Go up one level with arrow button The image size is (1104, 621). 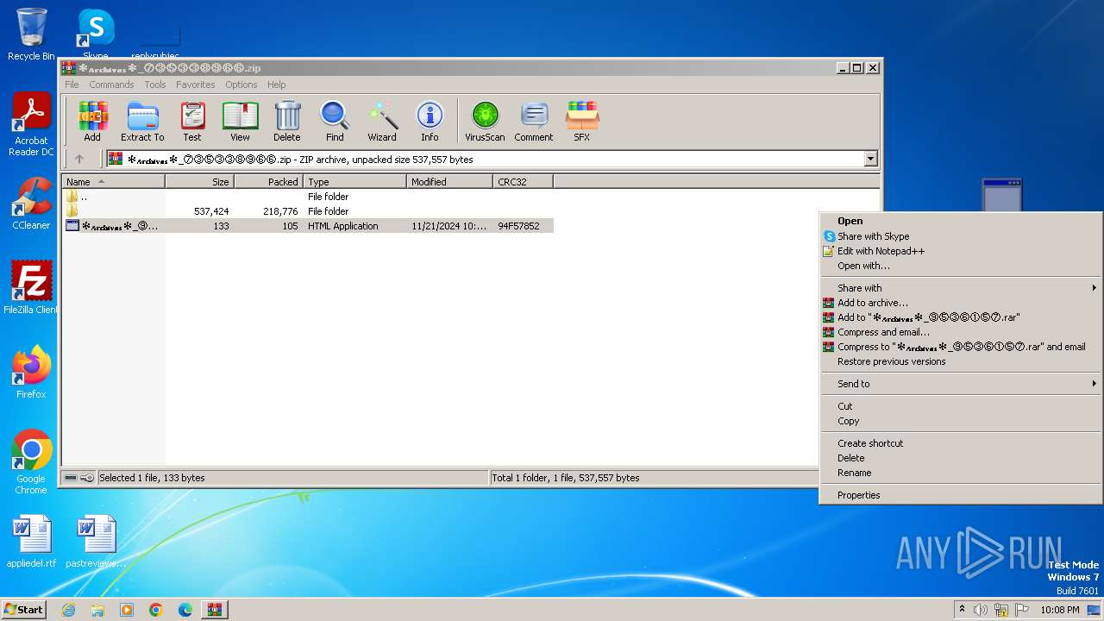pos(79,159)
